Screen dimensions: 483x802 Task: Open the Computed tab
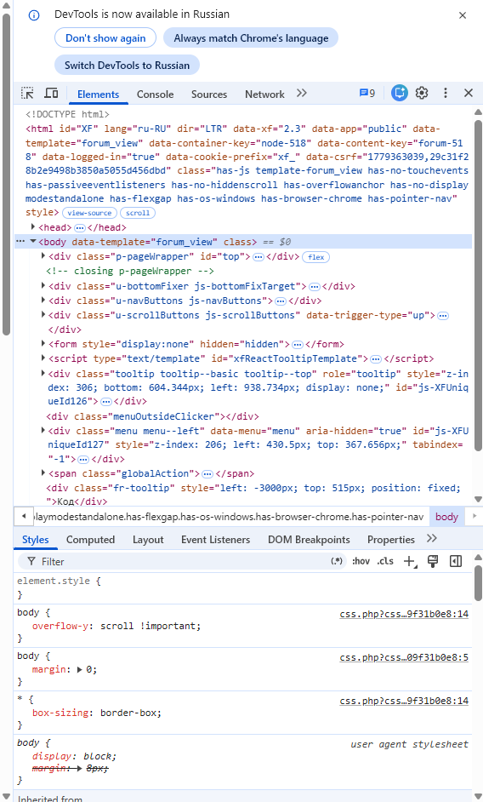pos(90,540)
